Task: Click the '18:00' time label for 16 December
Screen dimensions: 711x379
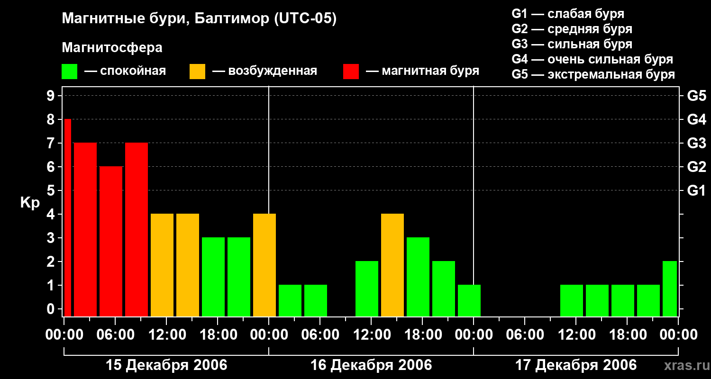Action: pyautogui.click(x=422, y=335)
